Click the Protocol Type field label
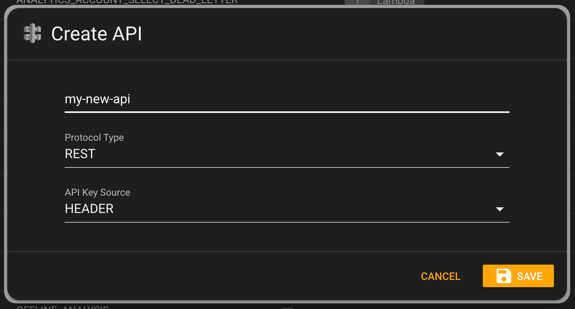 94,138
